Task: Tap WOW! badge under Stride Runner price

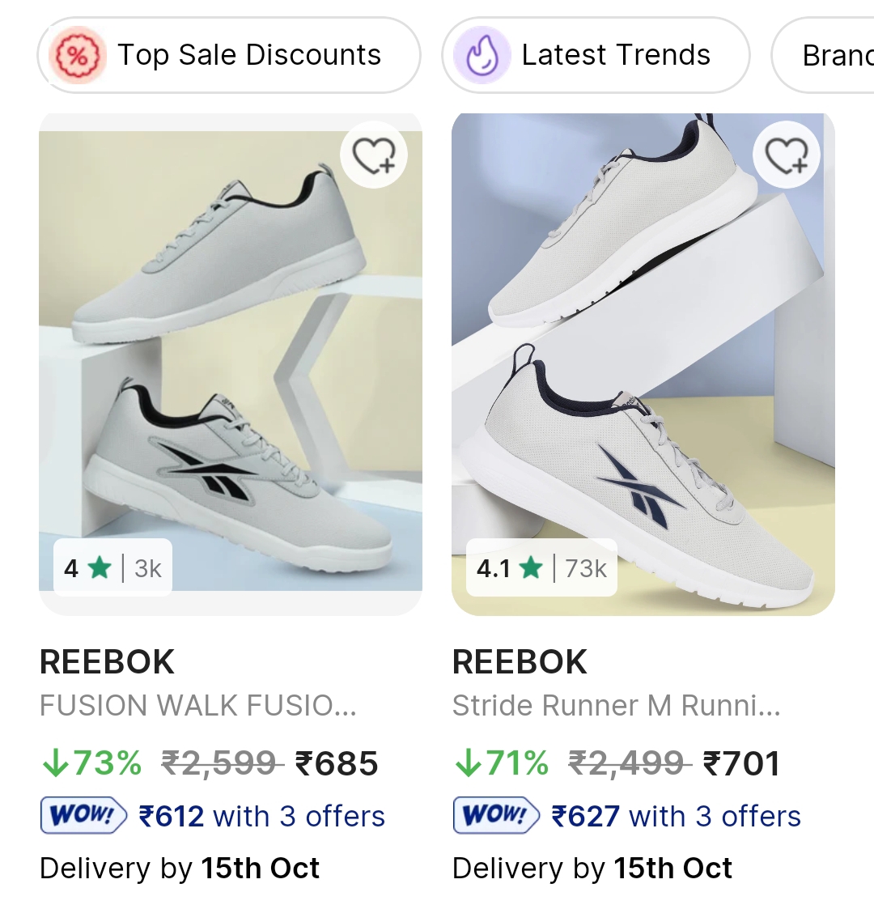Action: pos(495,815)
